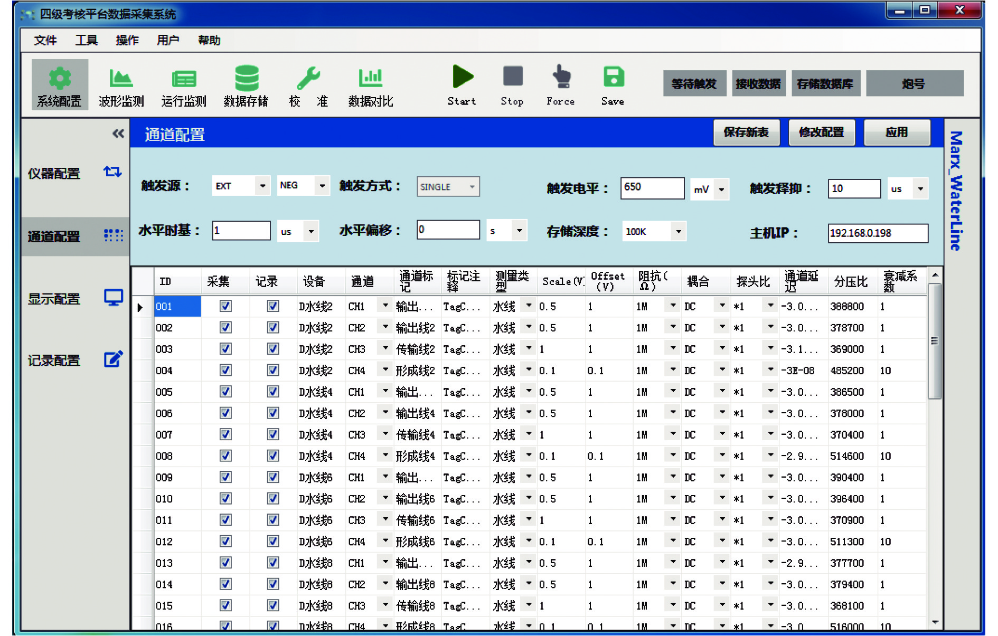Collapse sidebar with double-chevron icon
This screenshot has width=998, height=636.
[118, 134]
